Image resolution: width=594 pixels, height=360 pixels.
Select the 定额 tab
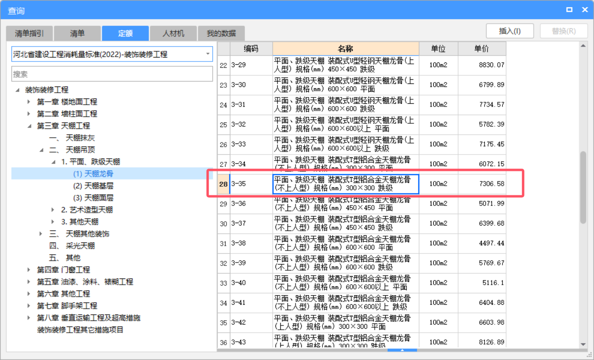125,33
